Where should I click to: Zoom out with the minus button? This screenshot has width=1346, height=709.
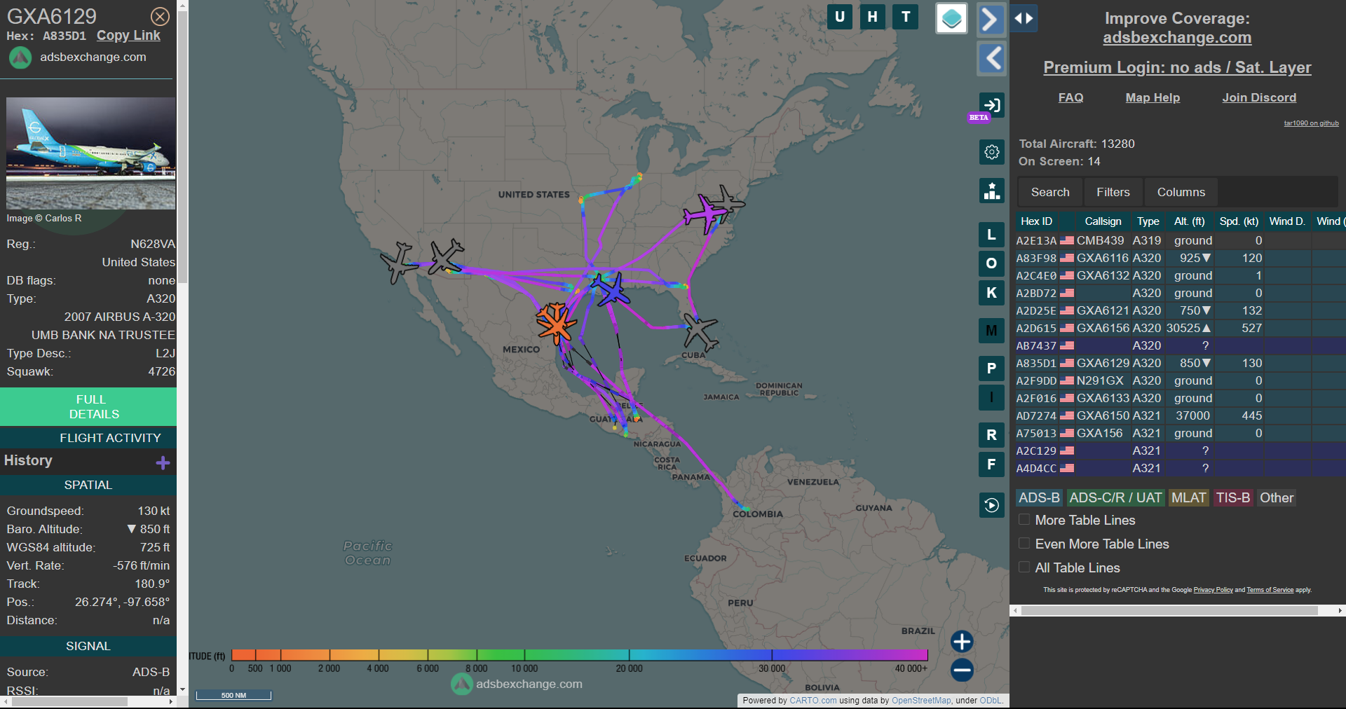[x=962, y=670]
